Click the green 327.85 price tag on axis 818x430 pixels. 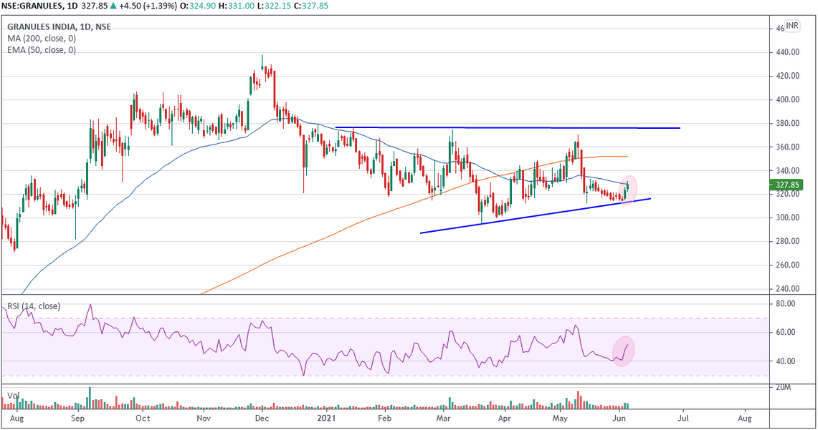(x=786, y=185)
